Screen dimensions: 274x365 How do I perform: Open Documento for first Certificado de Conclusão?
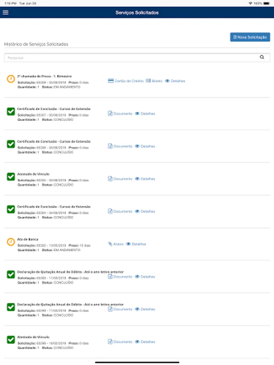[120, 114]
